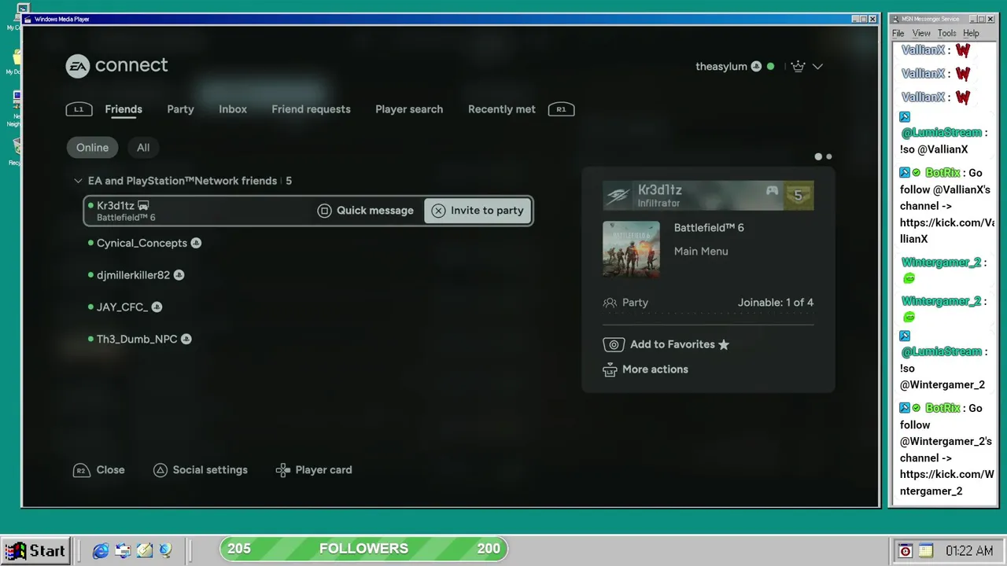
Task: Click the d-pad Player card icon
Action: tap(283, 470)
